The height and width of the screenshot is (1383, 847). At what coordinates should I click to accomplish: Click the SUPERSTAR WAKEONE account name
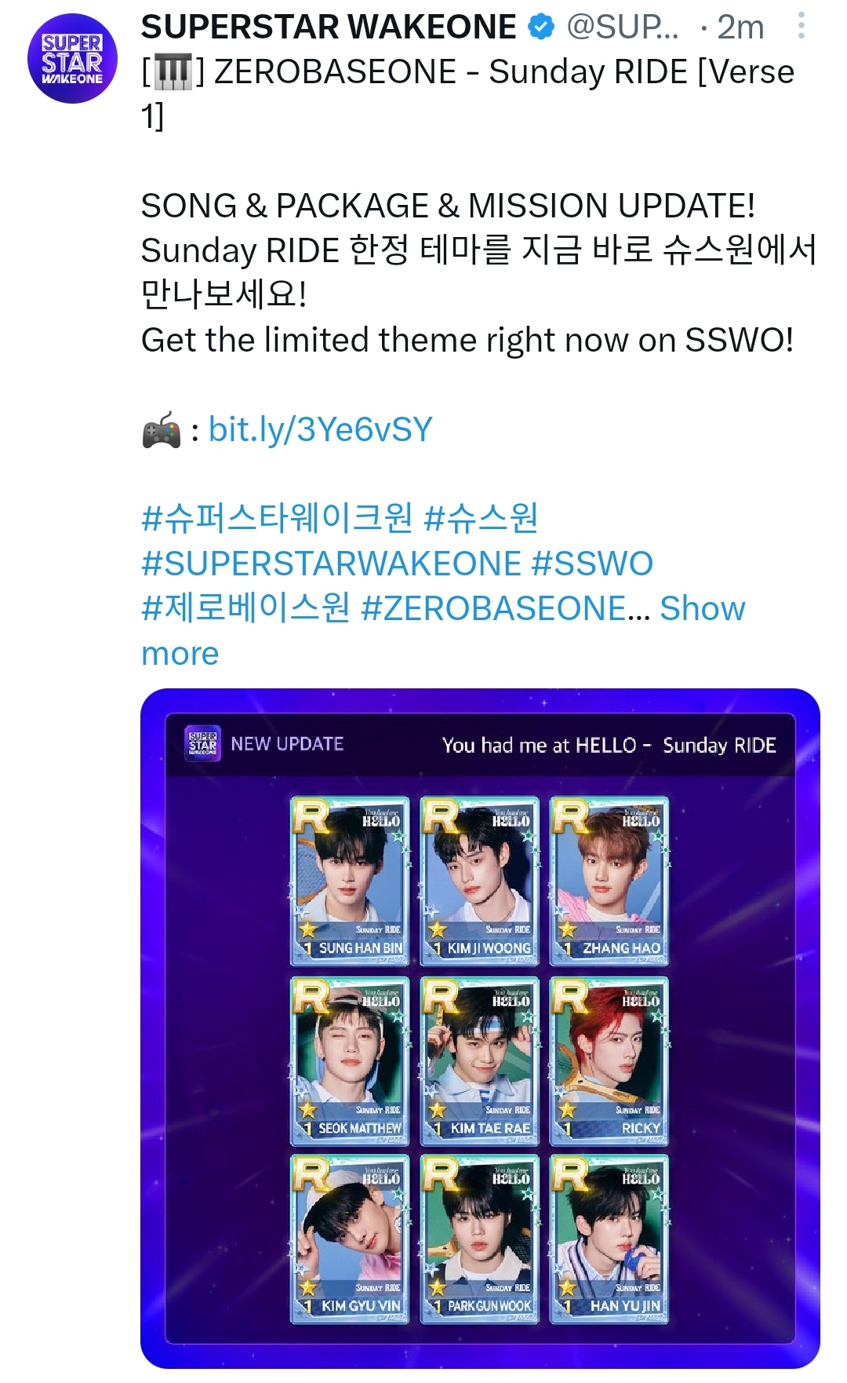[x=329, y=27]
